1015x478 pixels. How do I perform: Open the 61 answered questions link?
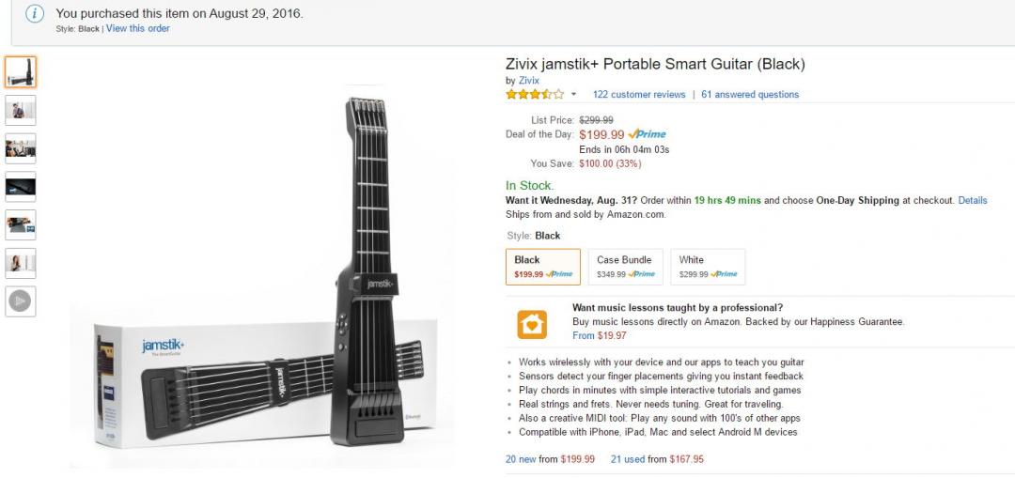750,95
